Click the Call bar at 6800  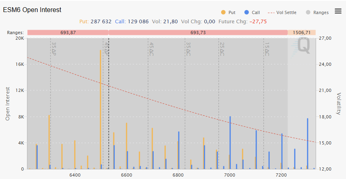tap(179, 150)
